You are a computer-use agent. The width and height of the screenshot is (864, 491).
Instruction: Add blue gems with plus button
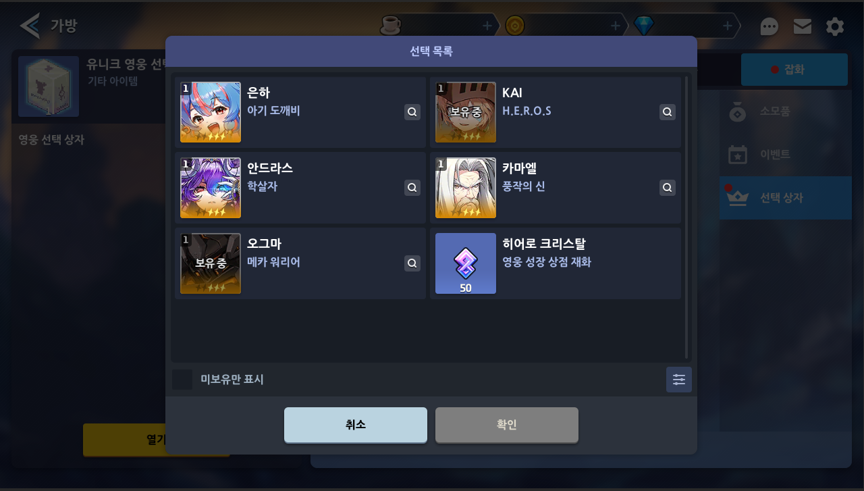coord(727,26)
